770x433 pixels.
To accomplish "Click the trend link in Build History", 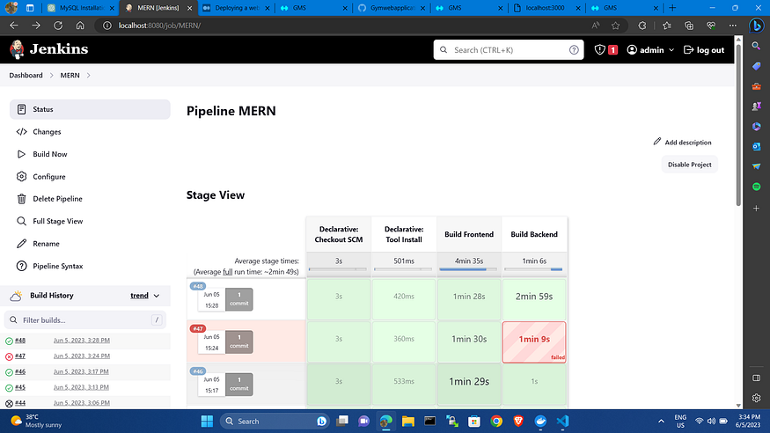I will click(x=139, y=296).
